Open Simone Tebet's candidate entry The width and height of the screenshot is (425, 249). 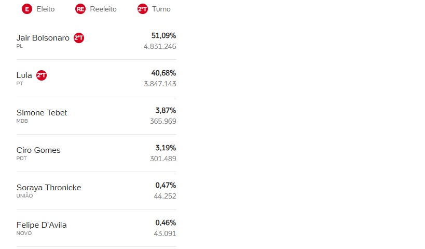tap(42, 113)
